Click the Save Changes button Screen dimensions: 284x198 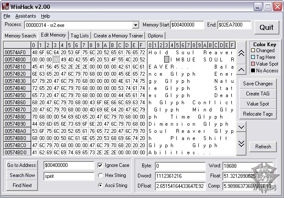click(x=258, y=84)
